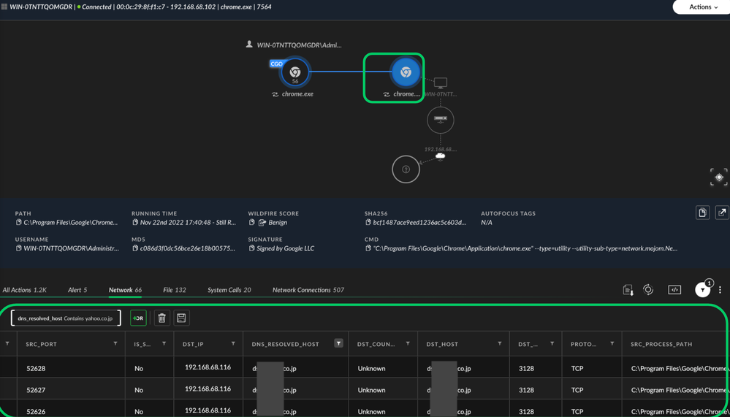Click the dns_resolved_host filter field

[66, 318]
